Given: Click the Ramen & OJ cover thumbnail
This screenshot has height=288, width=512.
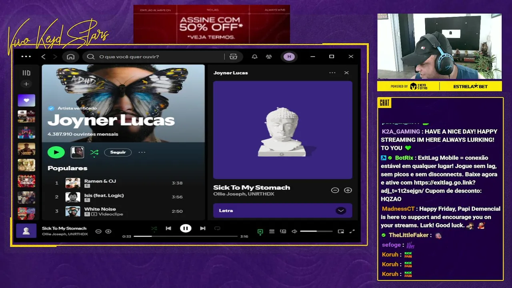Looking at the screenshot, I should [73, 183].
